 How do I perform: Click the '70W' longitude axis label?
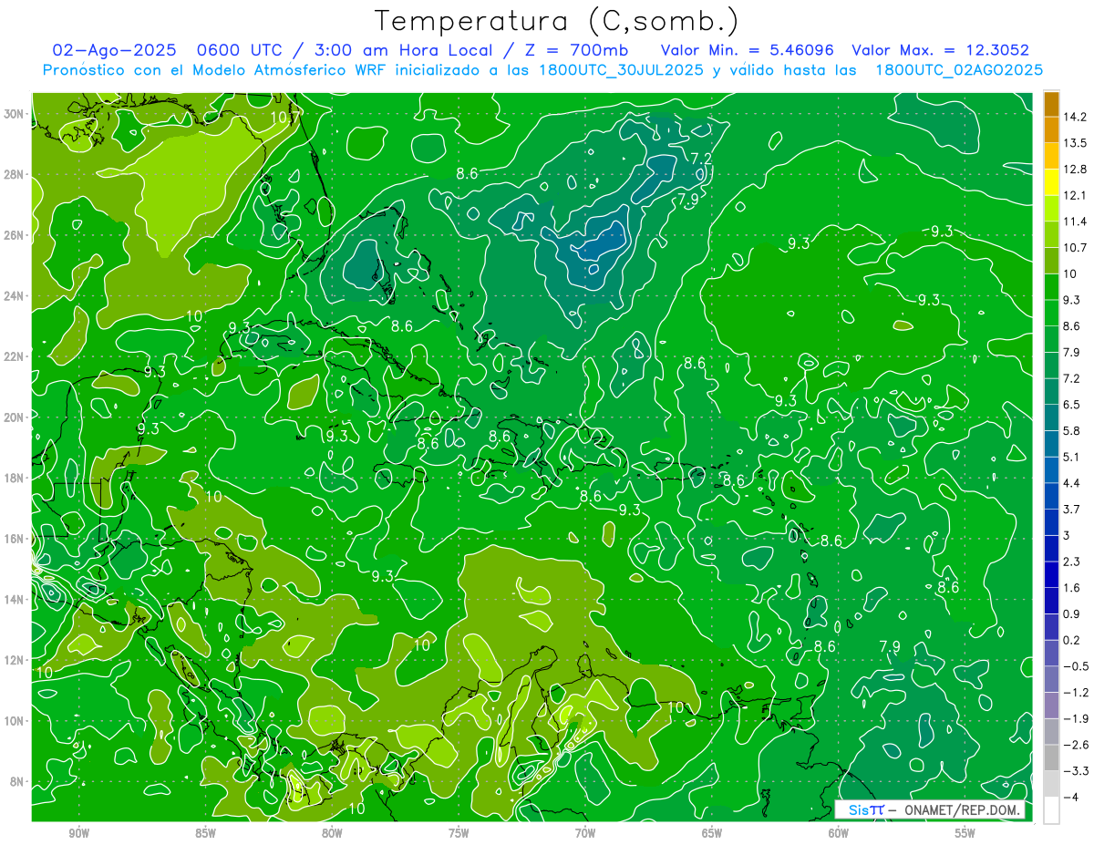(585, 833)
